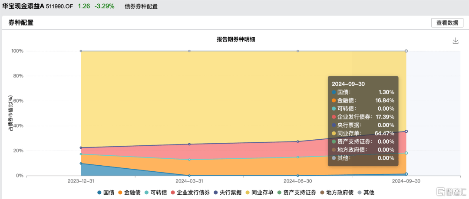
Task: Toggle 同业存单 legend entry
Action: tap(259, 192)
